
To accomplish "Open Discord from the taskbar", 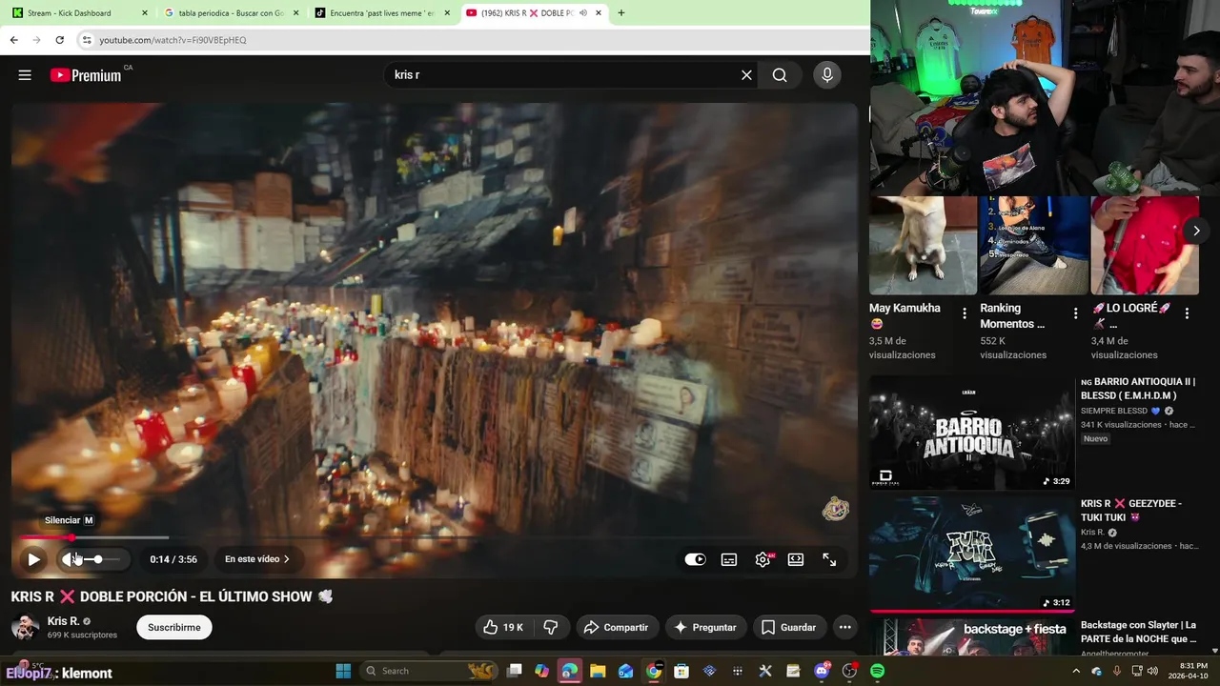I will point(822,671).
